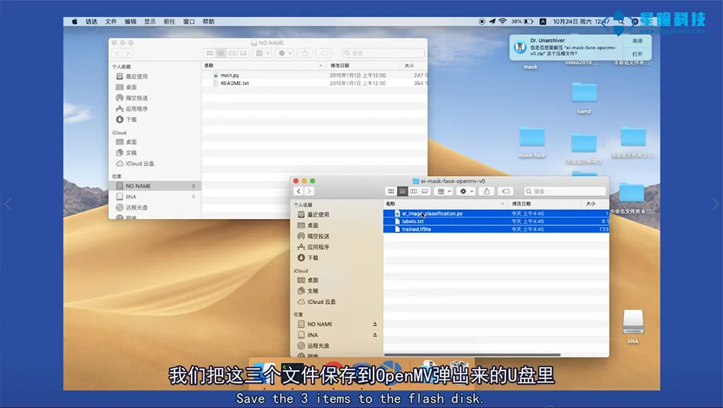Image resolution: width=723 pixels, height=408 pixels.
Task: Select mask-face folder on desktop
Action: coord(532,142)
